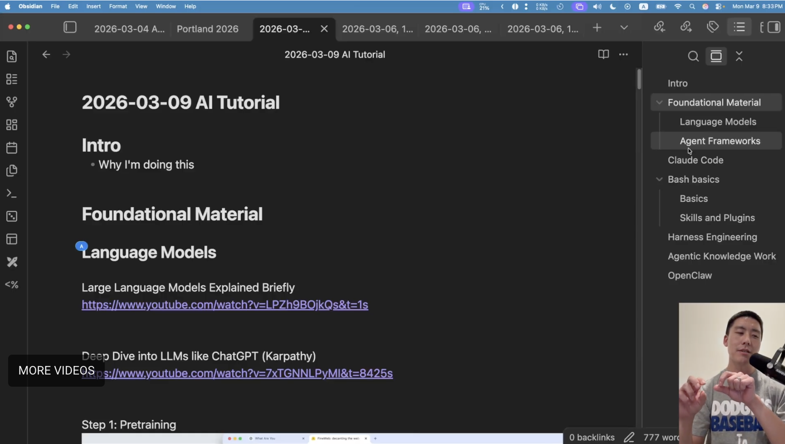Toggle the left sidebar visibility
Screen dimensions: 785x444
70,28
